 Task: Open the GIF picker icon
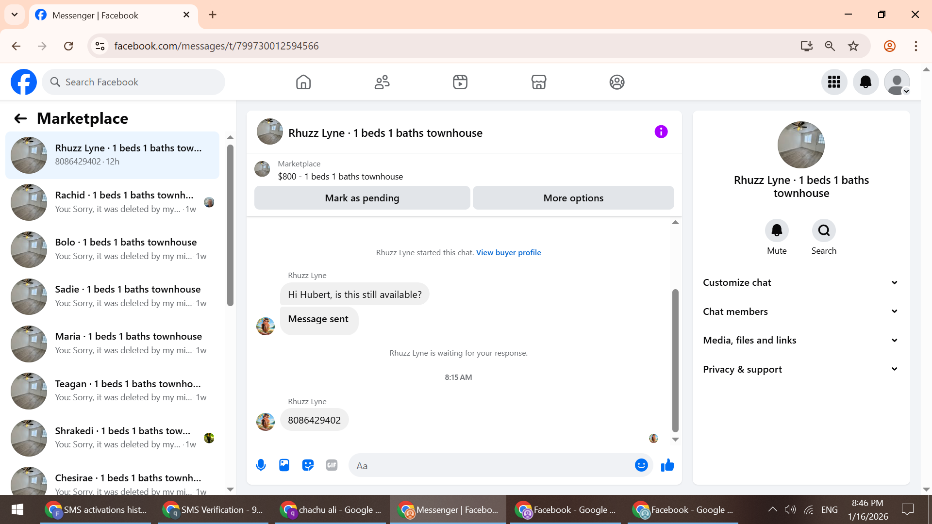click(332, 465)
